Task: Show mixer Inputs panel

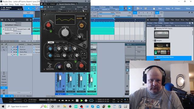Action: 4,79
